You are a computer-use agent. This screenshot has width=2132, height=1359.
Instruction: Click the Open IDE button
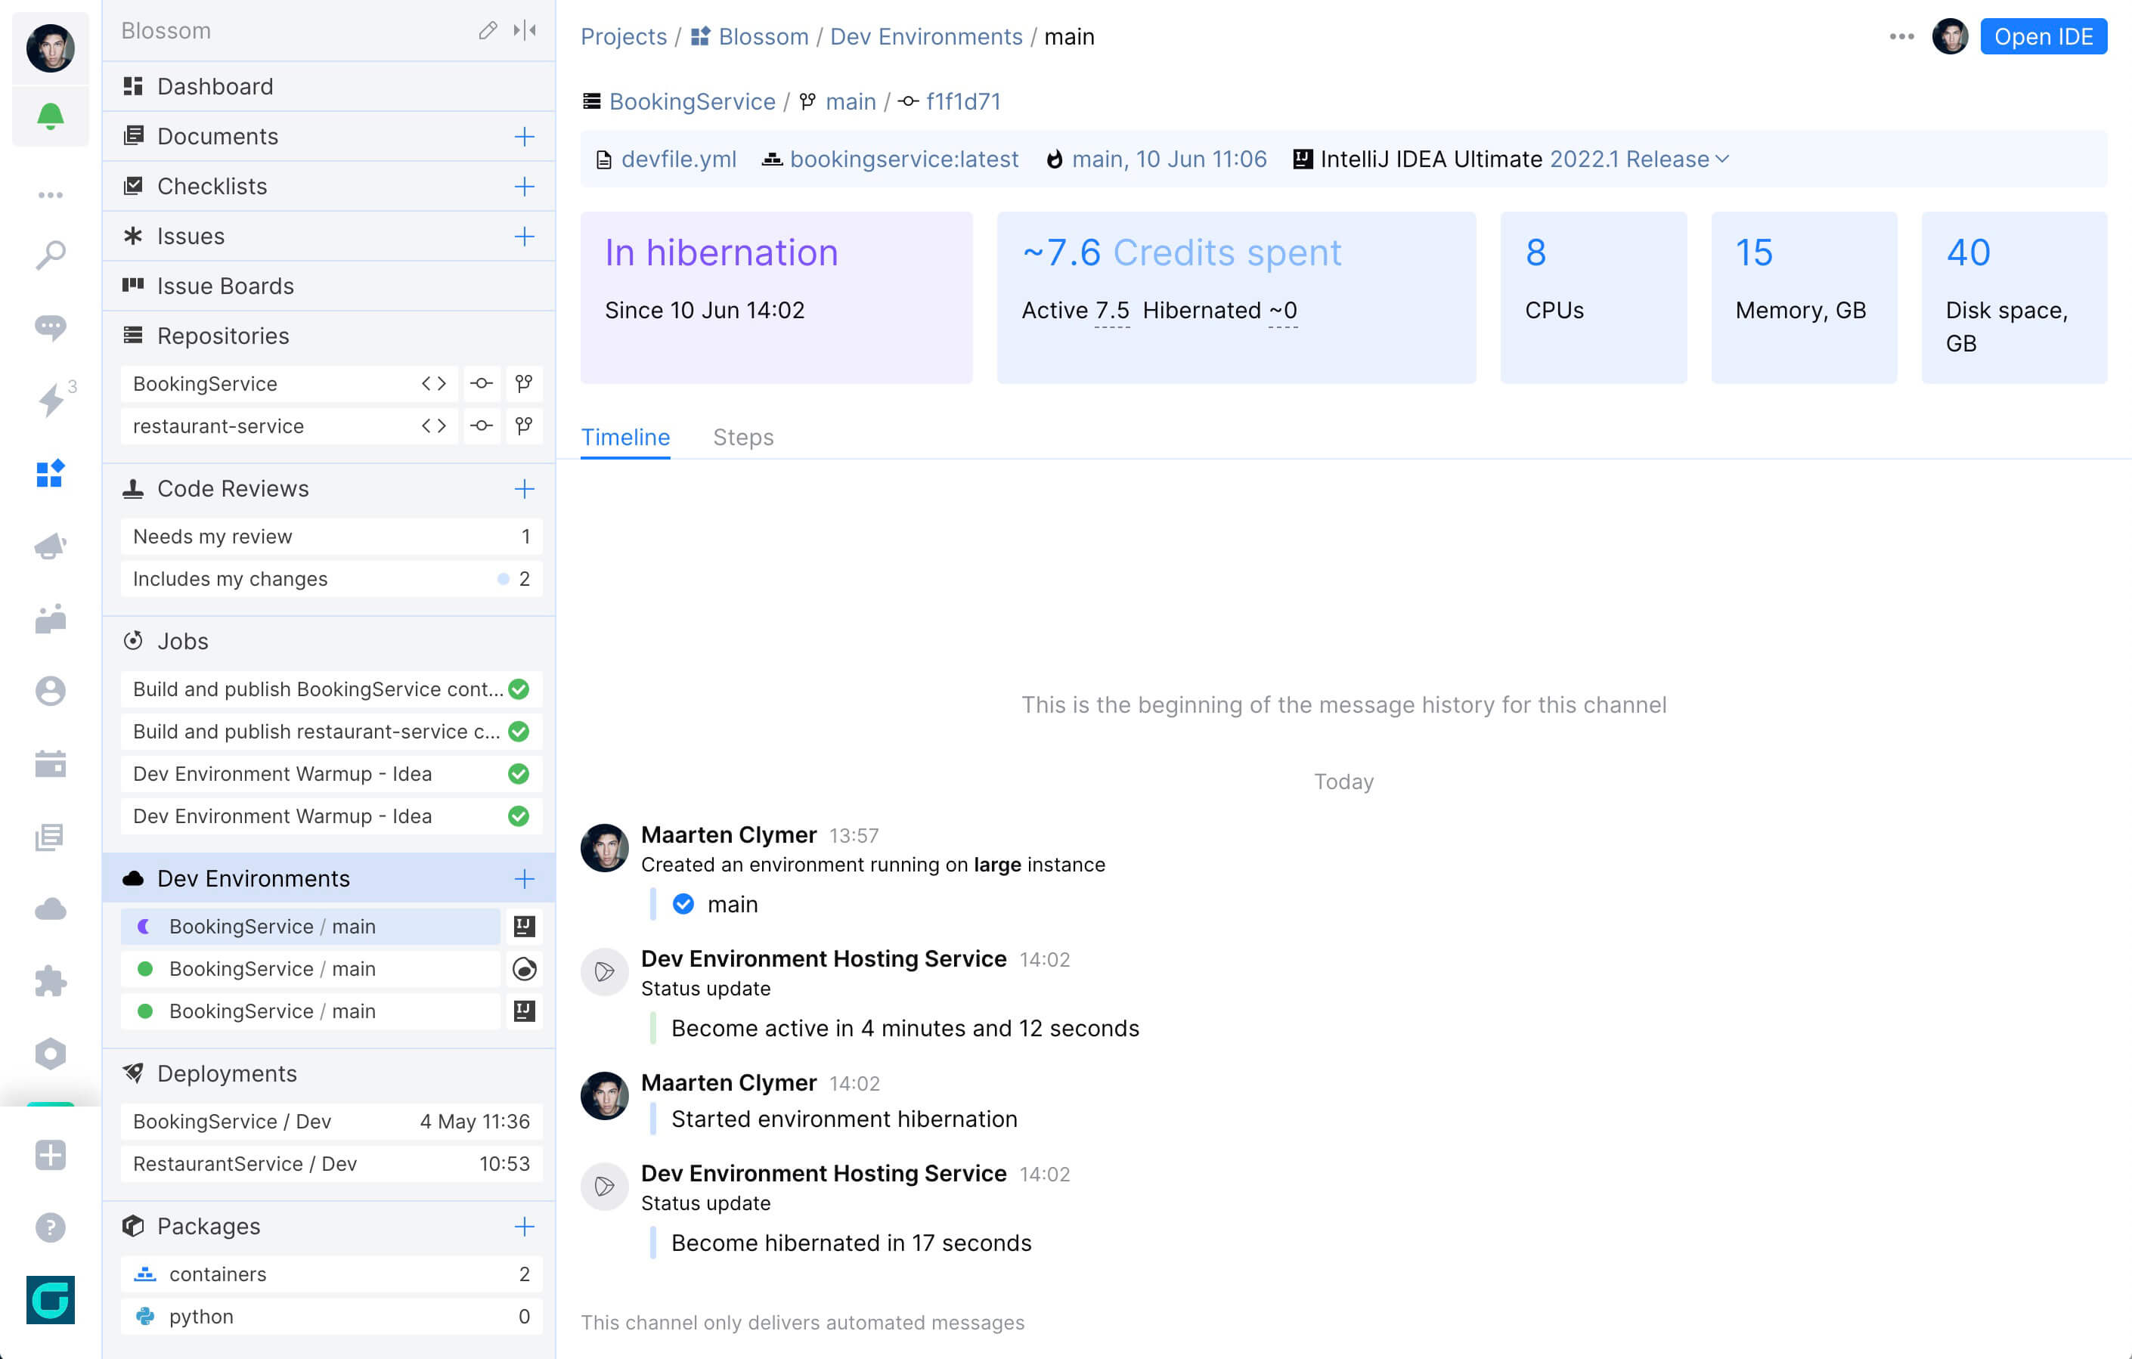(2043, 36)
